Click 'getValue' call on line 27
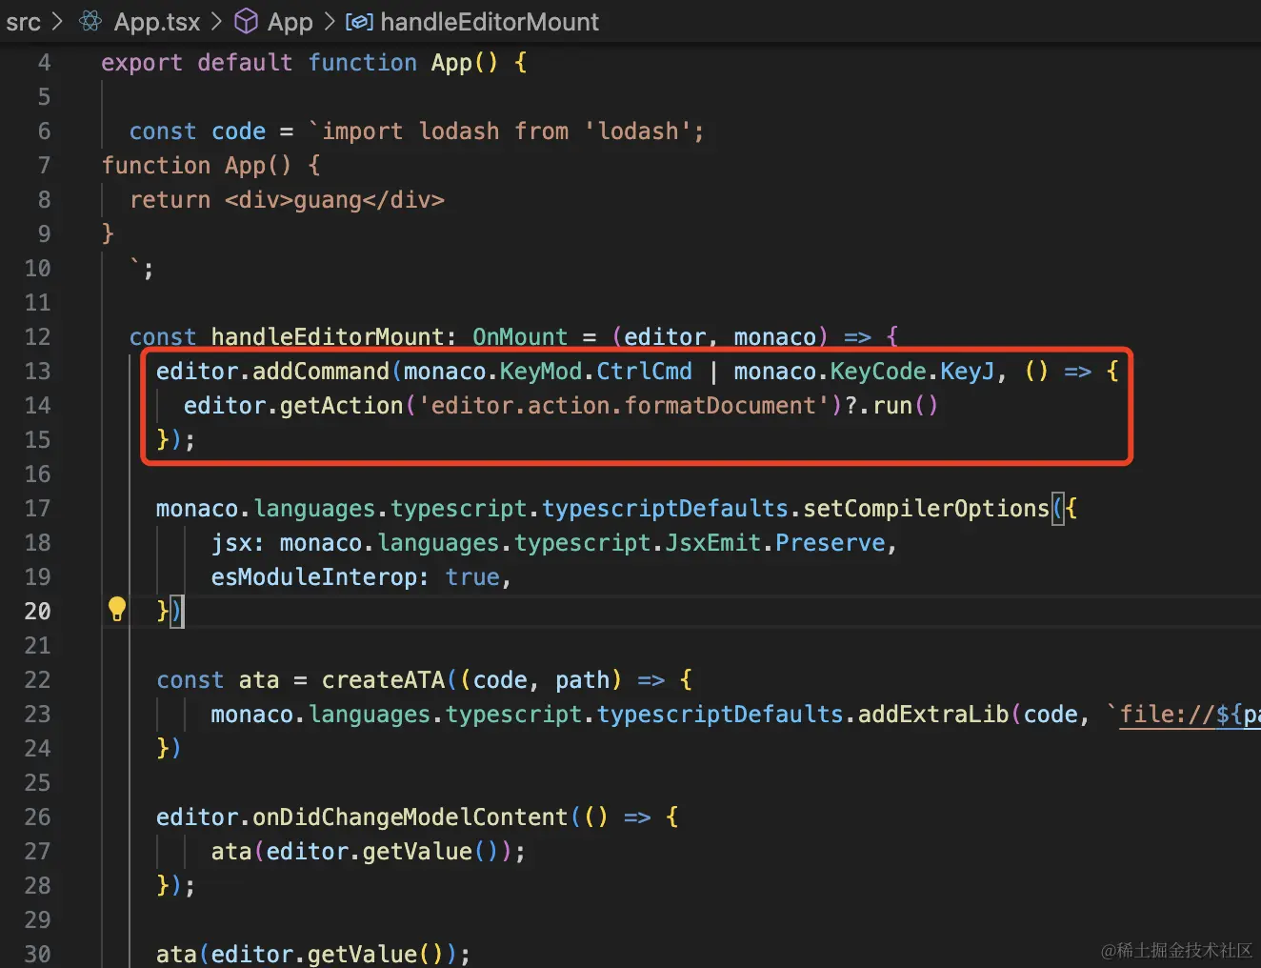This screenshot has width=1261, height=968. [417, 852]
